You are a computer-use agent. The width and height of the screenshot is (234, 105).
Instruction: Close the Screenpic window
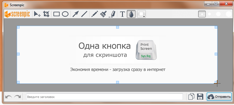tap(226, 4)
